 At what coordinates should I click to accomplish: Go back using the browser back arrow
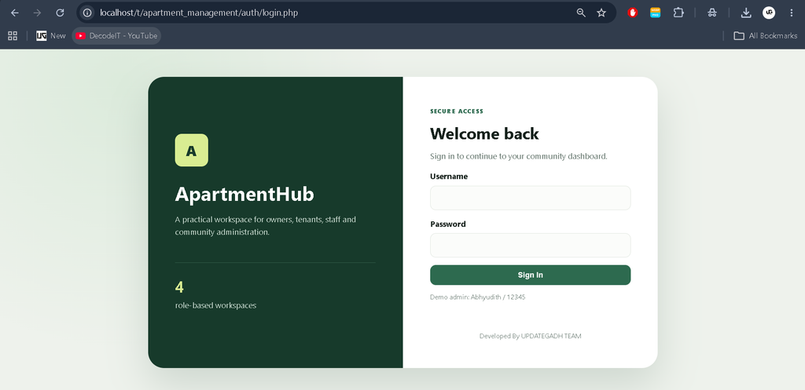pyautogui.click(x=15, y=13)
